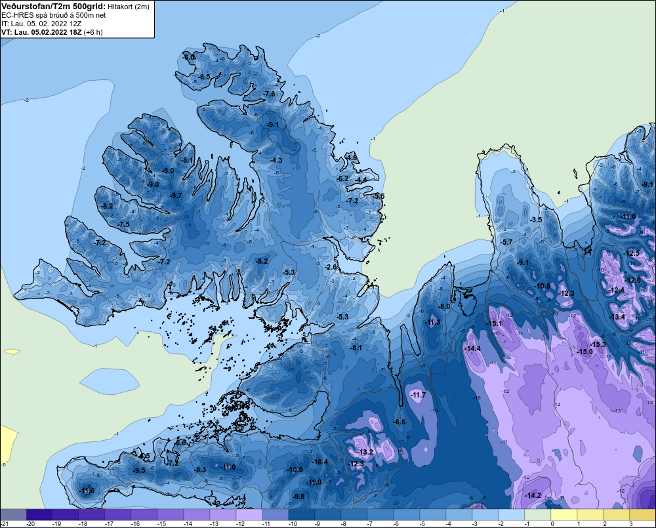Pick legend color swatch between -20 and -19
Viewport: 656px width, 528px height.
click(x=39, y=514)
